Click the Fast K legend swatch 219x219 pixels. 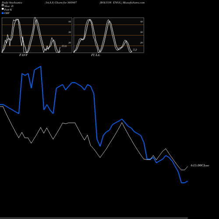pyautogui.click(x=3, y=9)
